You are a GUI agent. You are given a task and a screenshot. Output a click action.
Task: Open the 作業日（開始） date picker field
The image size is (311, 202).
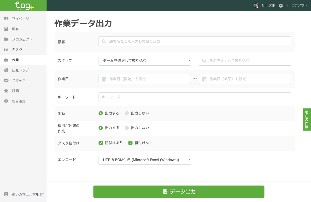pos(145,79)
